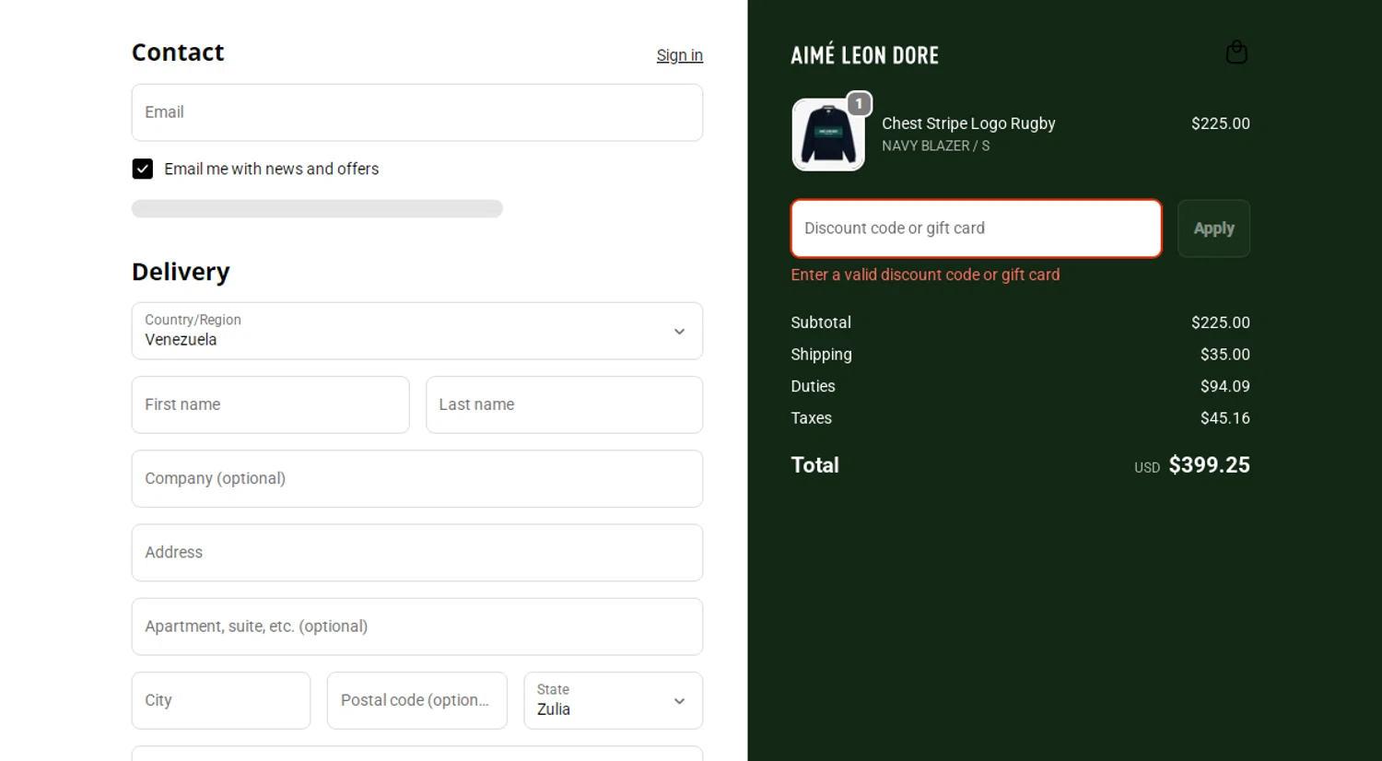Click the NAVY BLAZER / S variant text
This screenshot has height=761, width=1382.
point(935,146)
